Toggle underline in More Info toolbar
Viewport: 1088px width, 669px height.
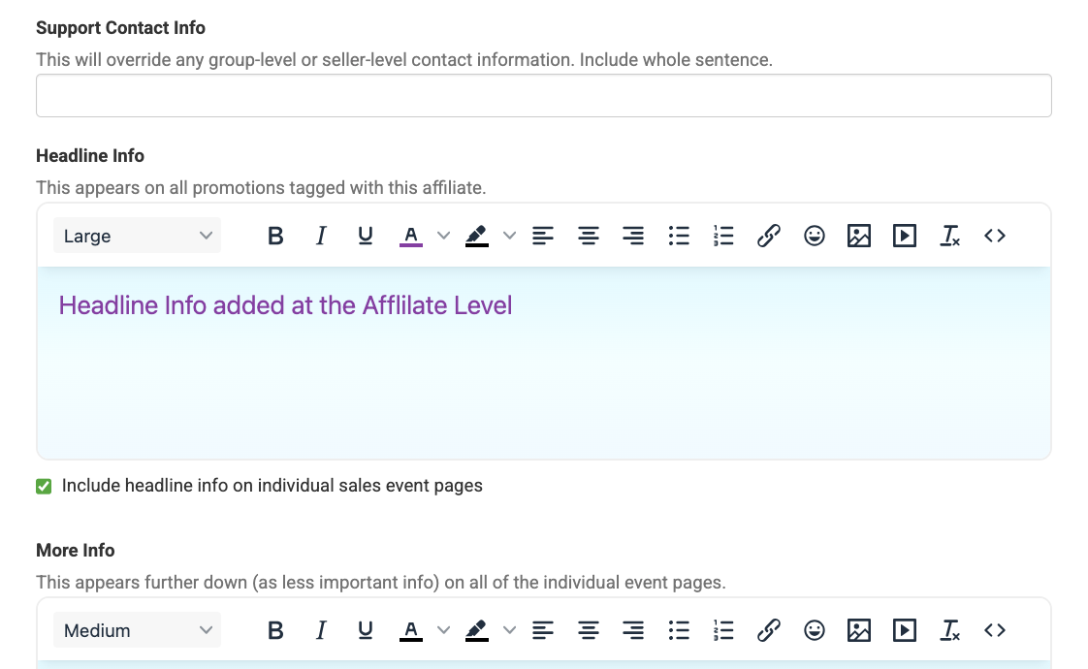[366, 630]
